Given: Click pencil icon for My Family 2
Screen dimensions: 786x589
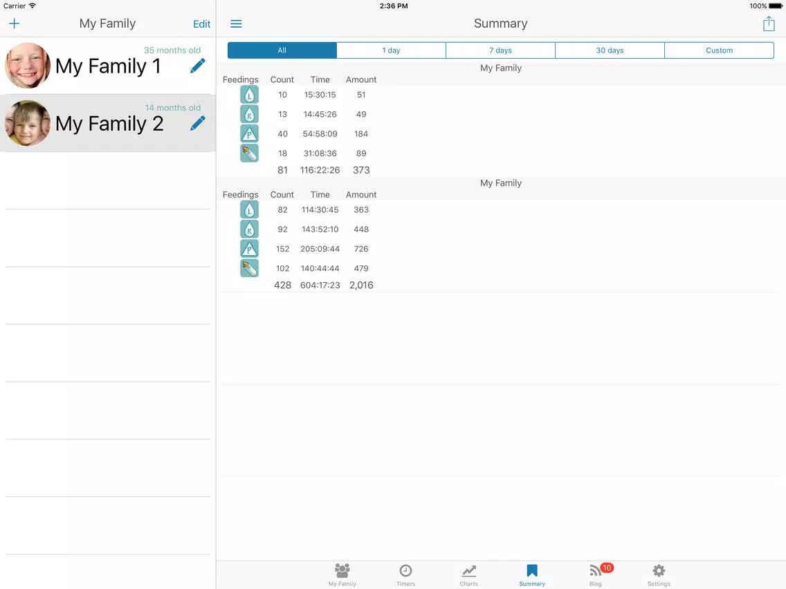Looking at the screenshot, I should pos(198,123).
